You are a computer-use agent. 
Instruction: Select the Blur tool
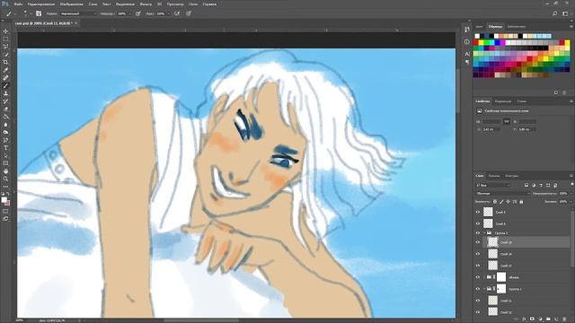coord(5,125)
